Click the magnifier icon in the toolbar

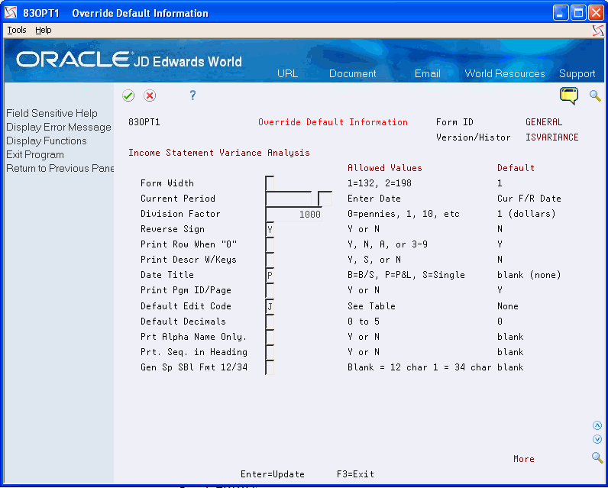pos(595,95)
